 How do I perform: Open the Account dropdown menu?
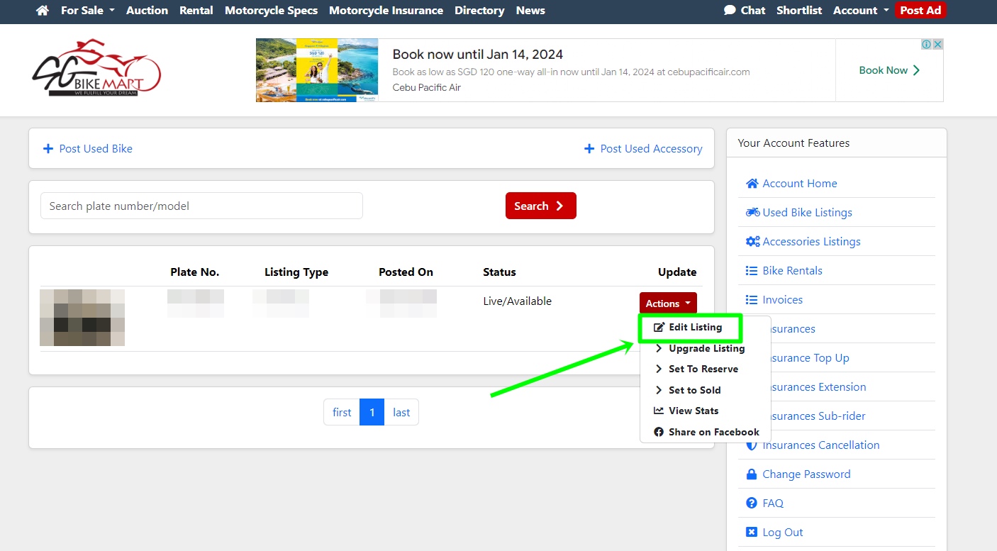(860, 11)
